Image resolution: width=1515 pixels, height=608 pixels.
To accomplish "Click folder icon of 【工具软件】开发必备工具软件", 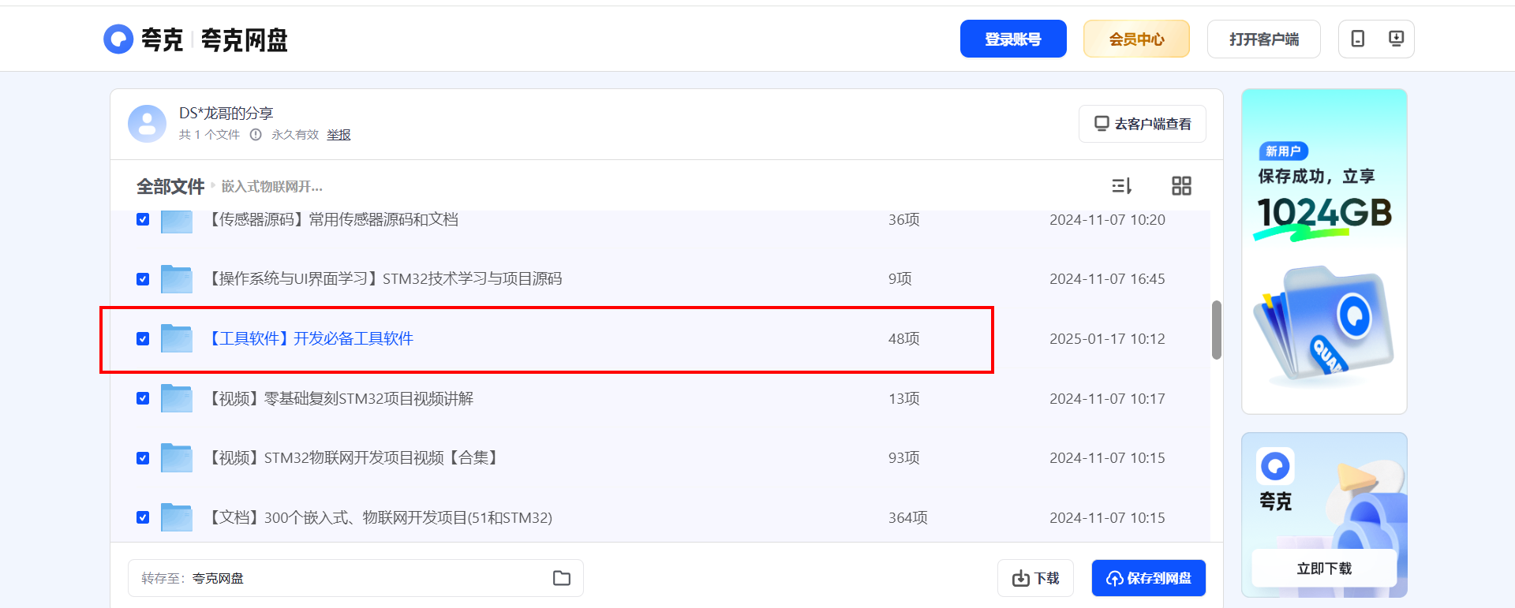I will tap(177, 338).
